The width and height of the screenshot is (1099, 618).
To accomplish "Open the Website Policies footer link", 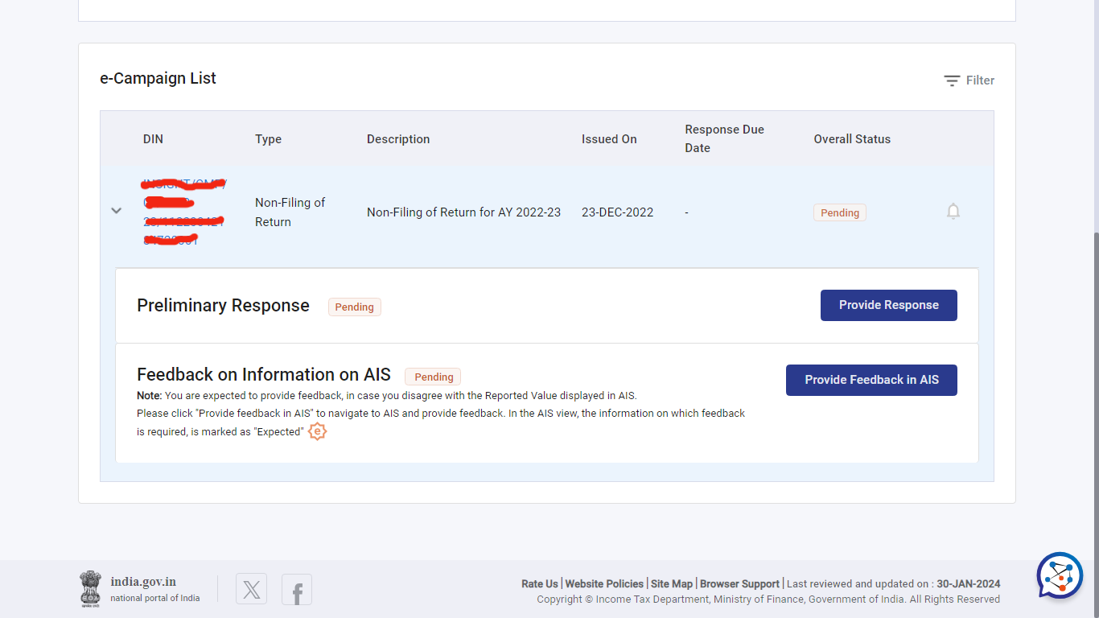I will click(x=604, y=584).
